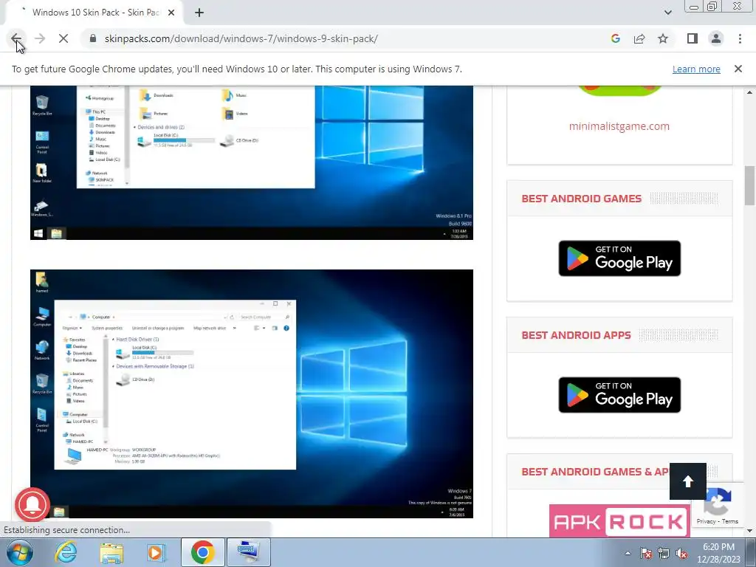This screenshot has height=567, width=756.
Task: Click the APK ROCK banner
Action: tap(619, 520)
